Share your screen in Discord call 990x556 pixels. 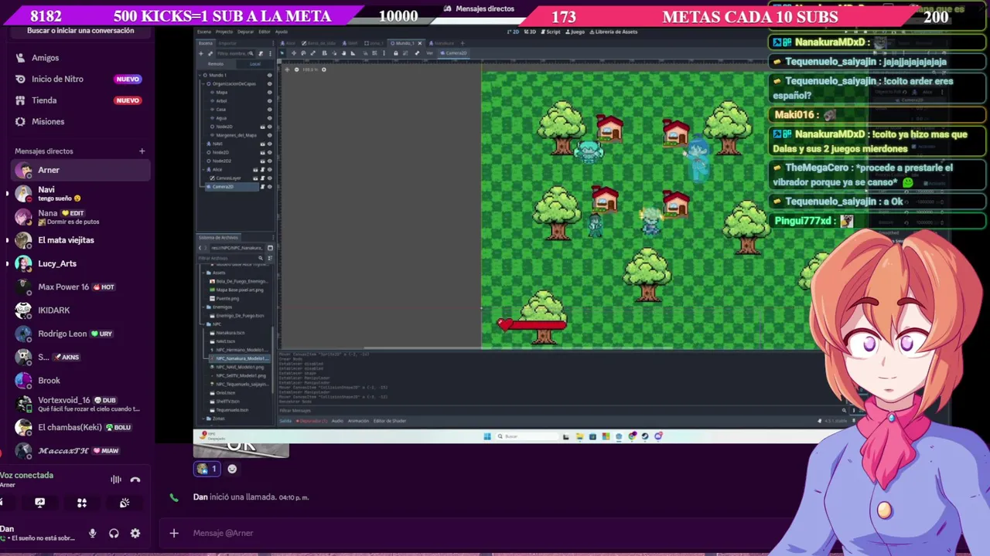click(x=40, y=503)
